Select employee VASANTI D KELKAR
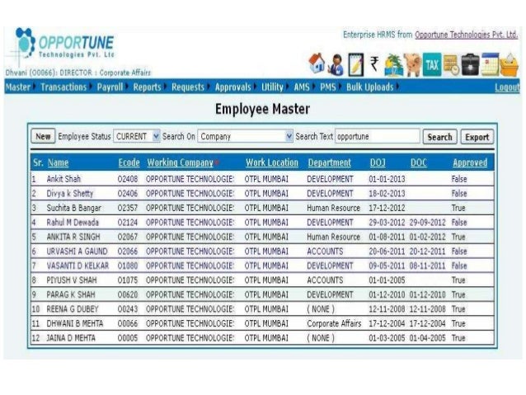The height and width of the screenshot is (395, 526). pyautogui.click(x=77, y=266)
